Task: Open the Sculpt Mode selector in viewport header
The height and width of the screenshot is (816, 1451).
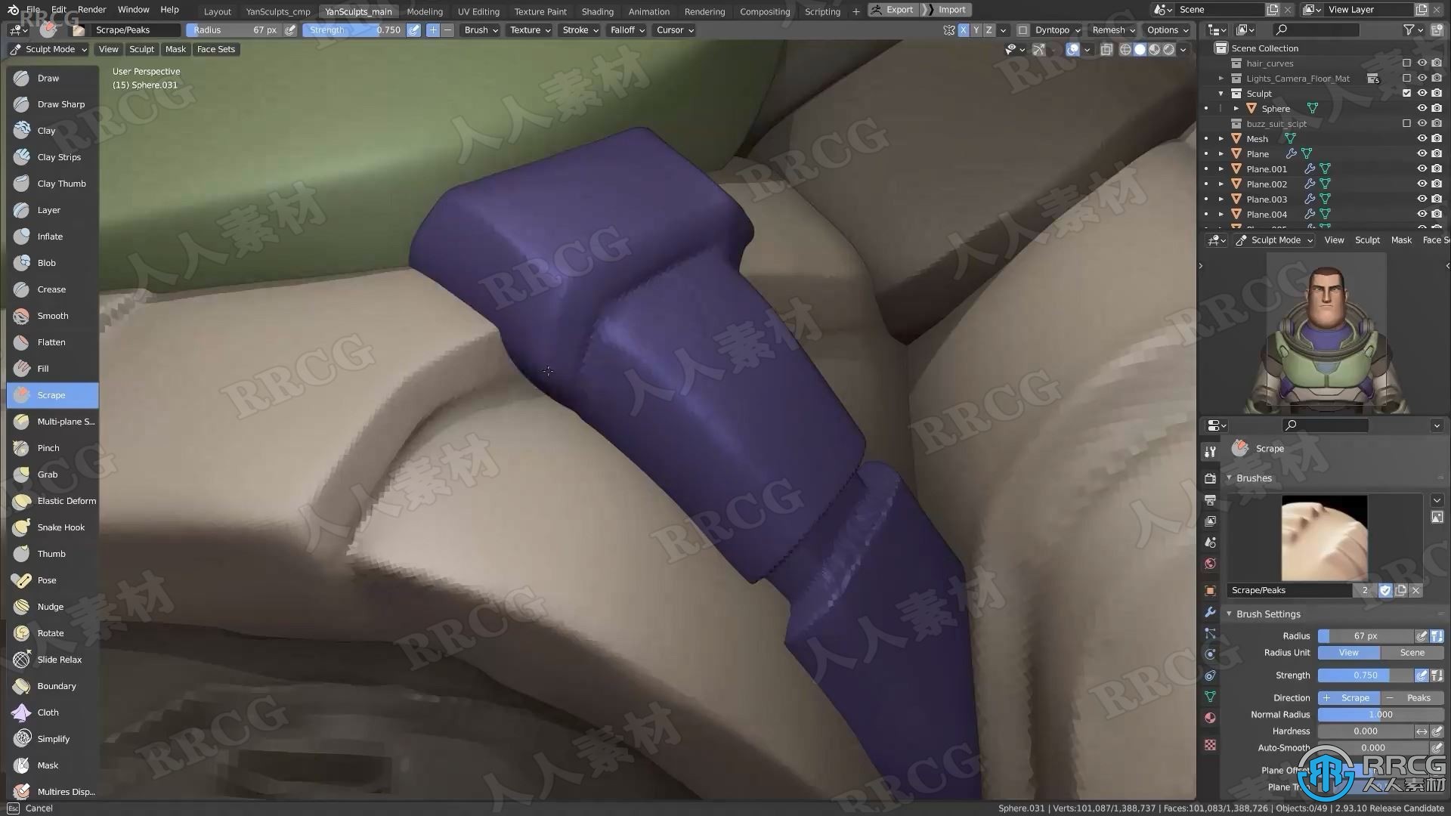Action: coord(48,49)
